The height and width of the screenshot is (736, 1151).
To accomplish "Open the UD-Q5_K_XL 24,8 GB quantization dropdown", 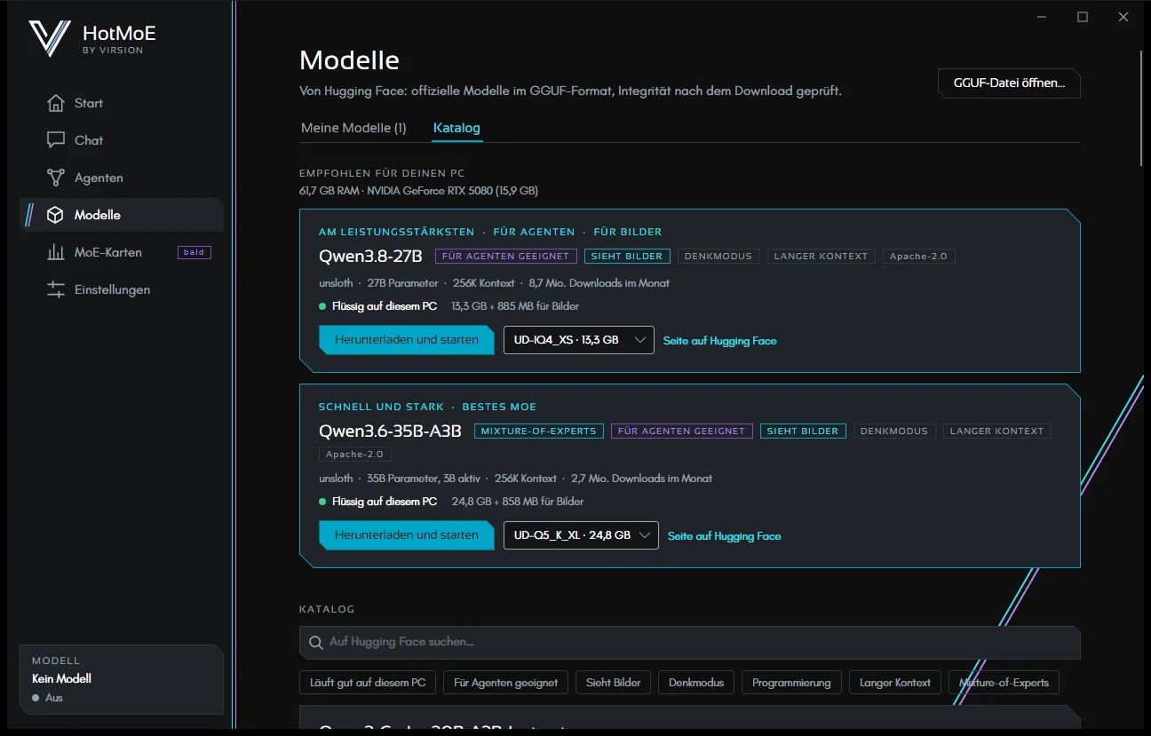I will [x=581, y=535].
